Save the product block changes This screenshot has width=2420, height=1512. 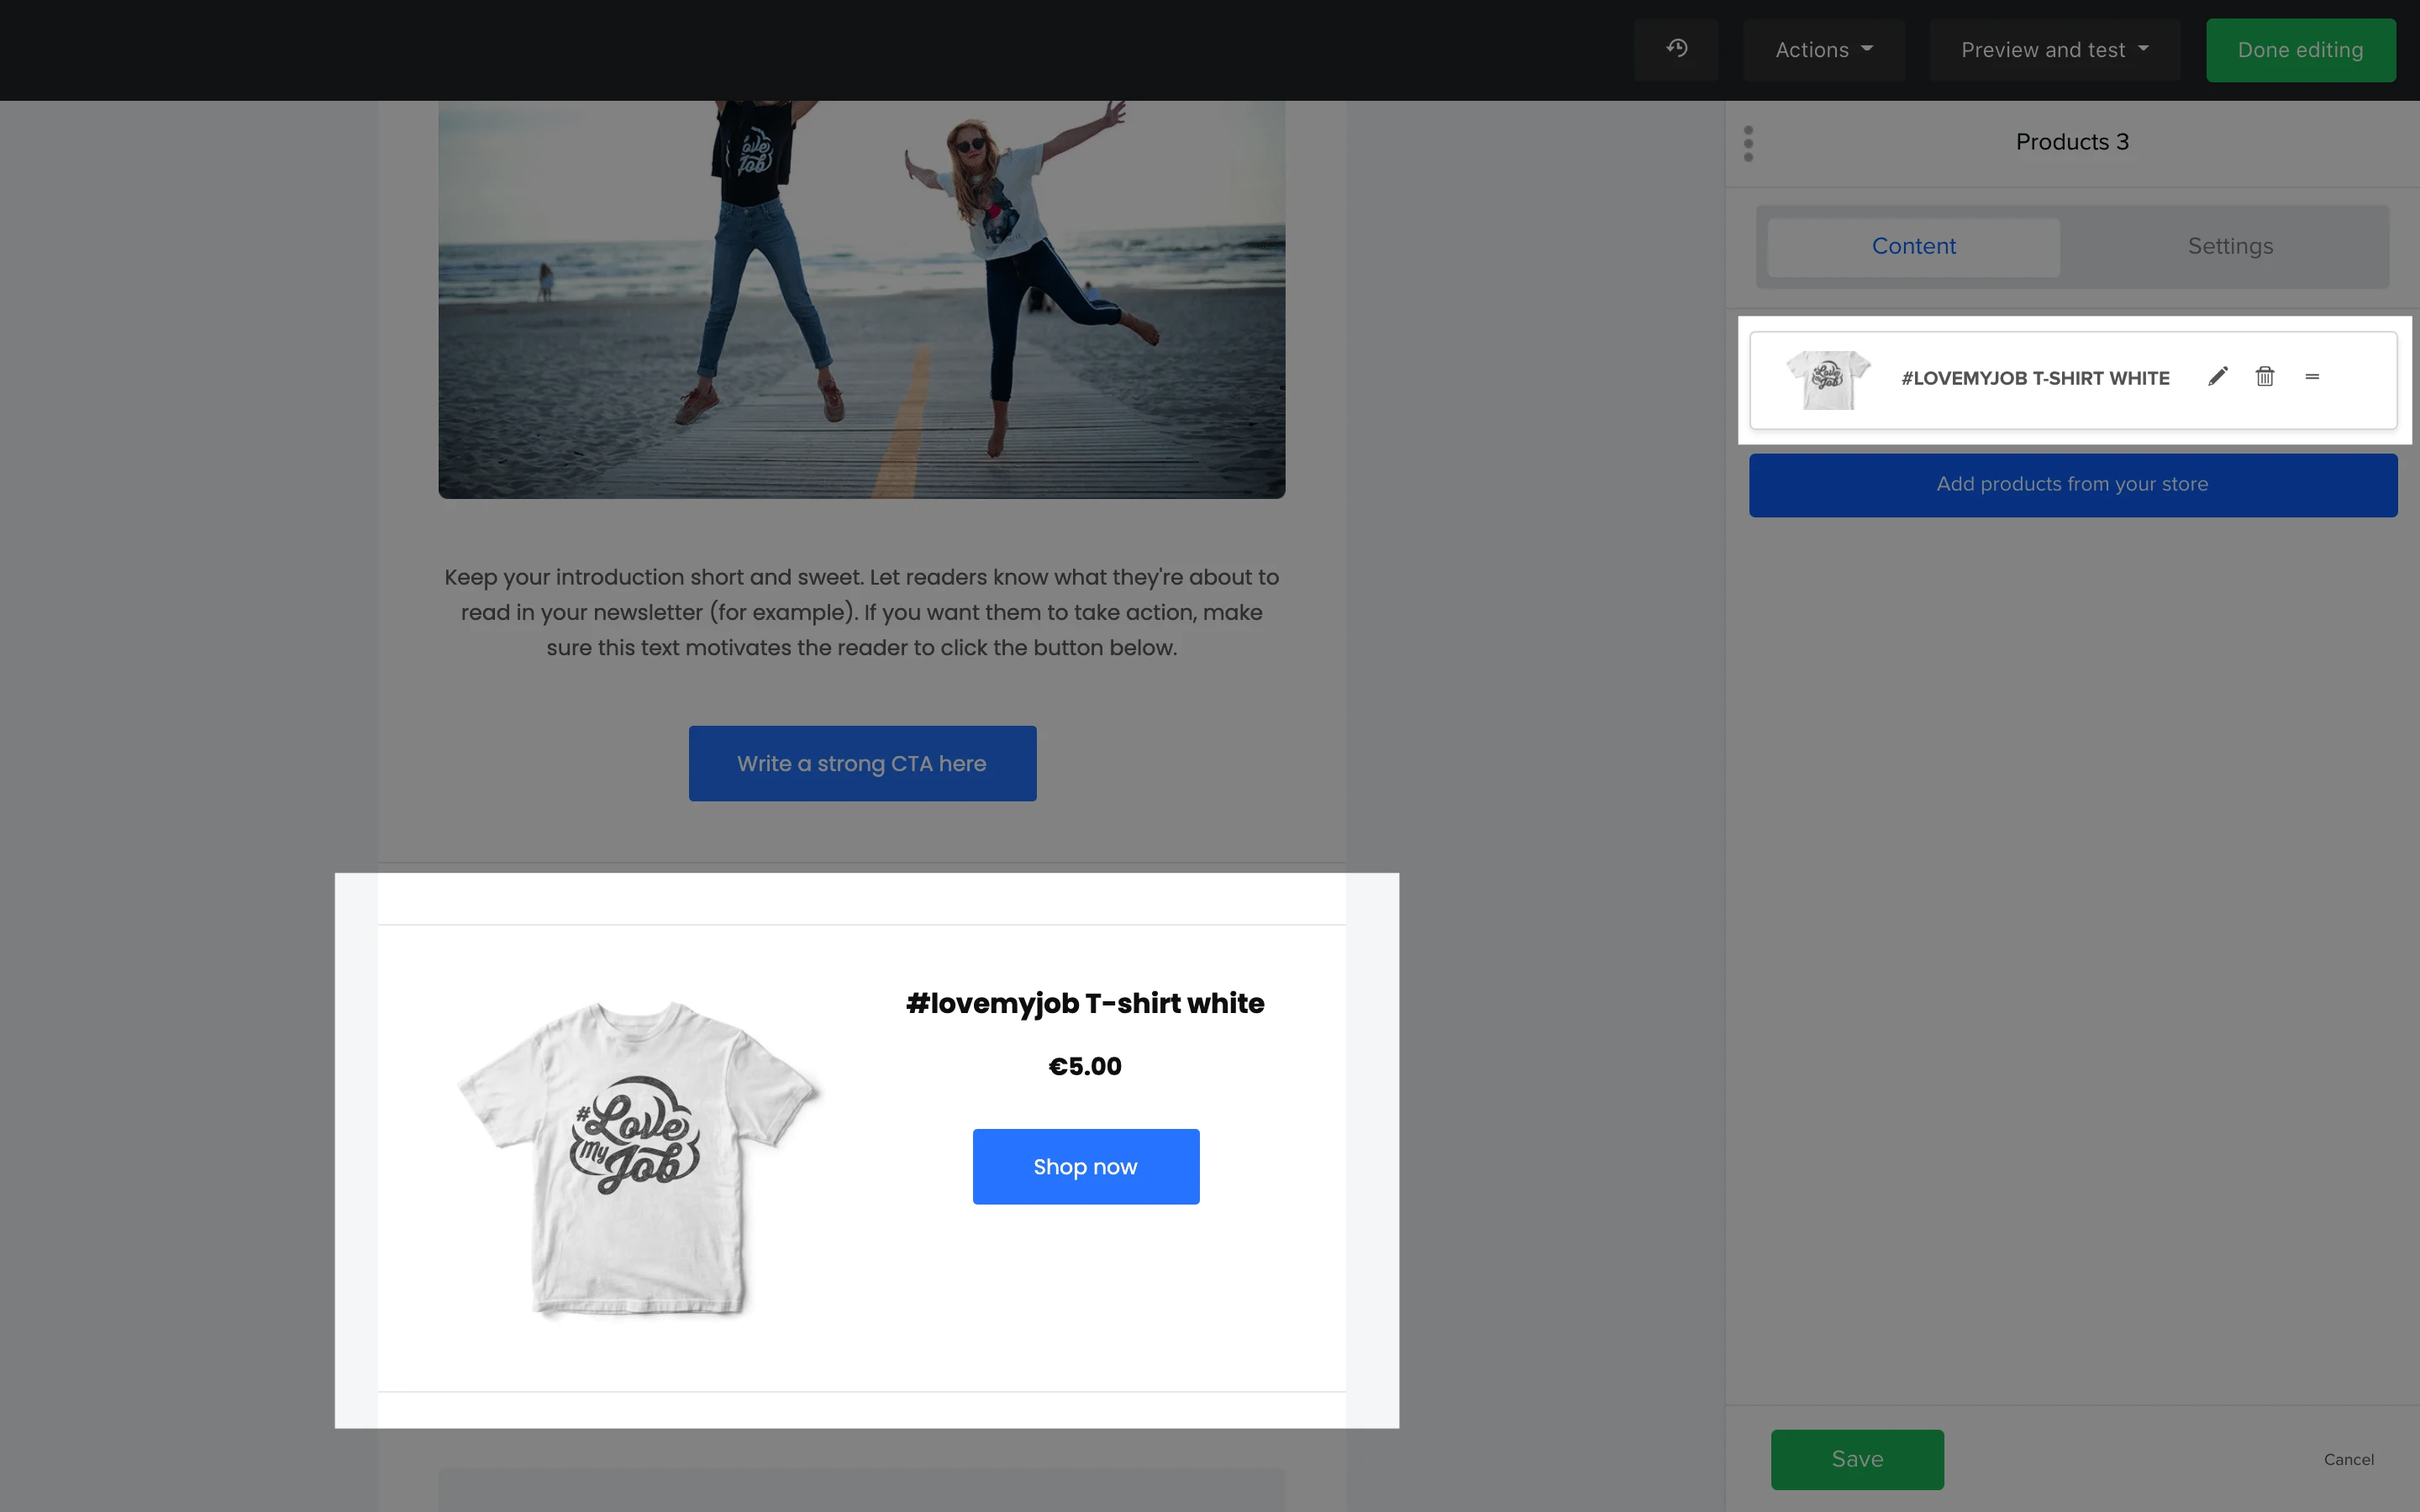[1857, 1459]
